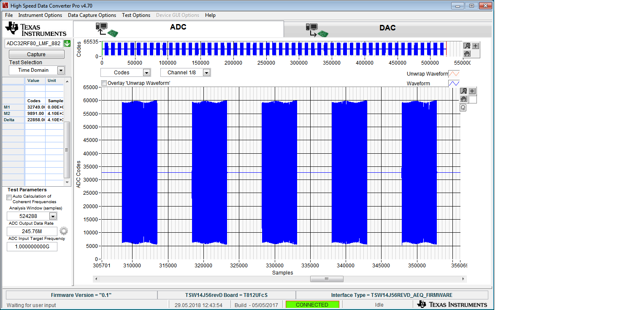The height and width of the screenshot is (310, 628).
Task: Open the Analysis Window samples dropdown
Action: point(53,216)
